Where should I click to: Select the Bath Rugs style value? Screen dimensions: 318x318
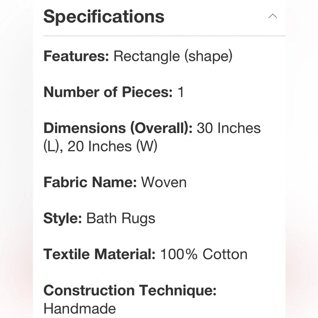point(121,219)
